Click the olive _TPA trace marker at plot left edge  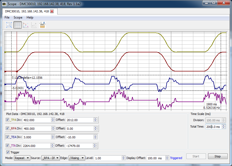(5, 52)
